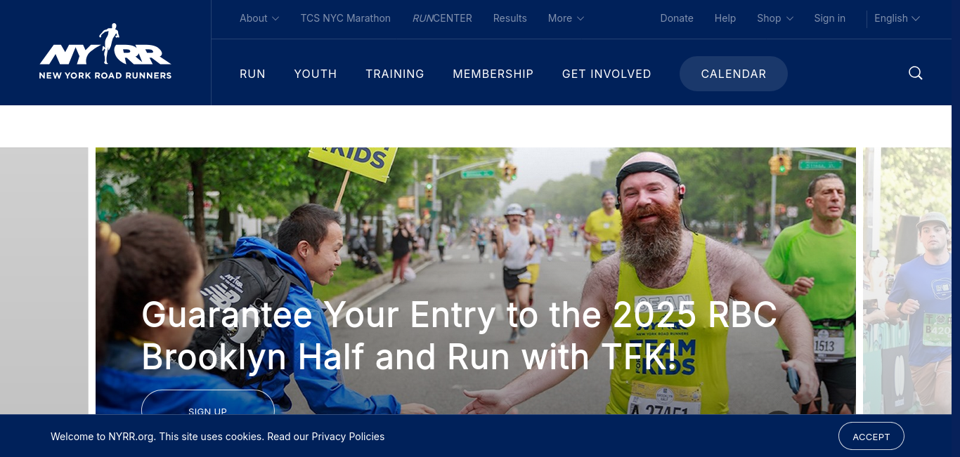Open the Shop dropdown

tap(775, 18)
